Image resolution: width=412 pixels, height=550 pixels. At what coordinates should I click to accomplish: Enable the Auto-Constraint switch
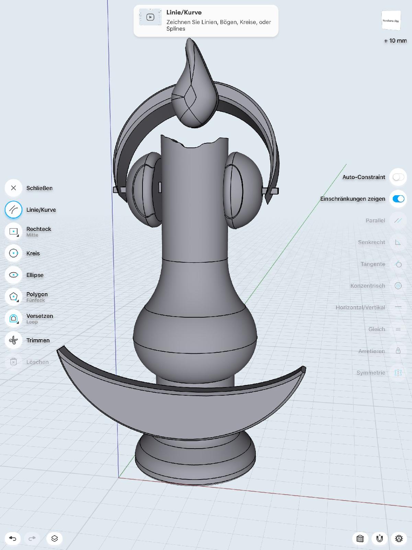(x=398, y=177)
